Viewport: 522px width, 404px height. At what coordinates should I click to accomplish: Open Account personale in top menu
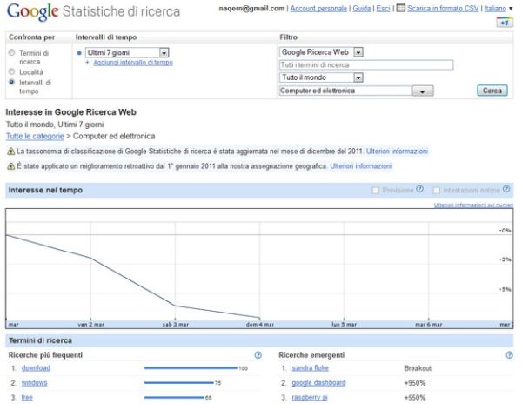318,9
